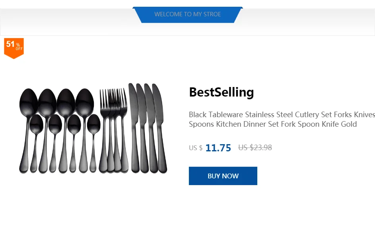Click the 11.75 discounted price

[218, 148]
